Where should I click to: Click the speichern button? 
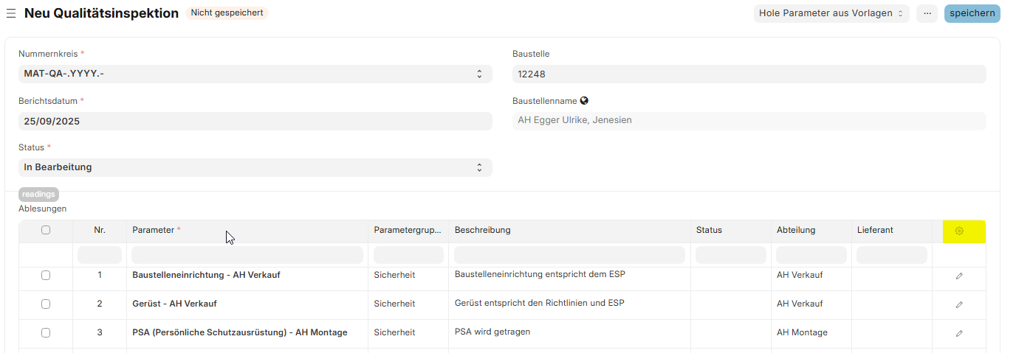coord(972,13)
